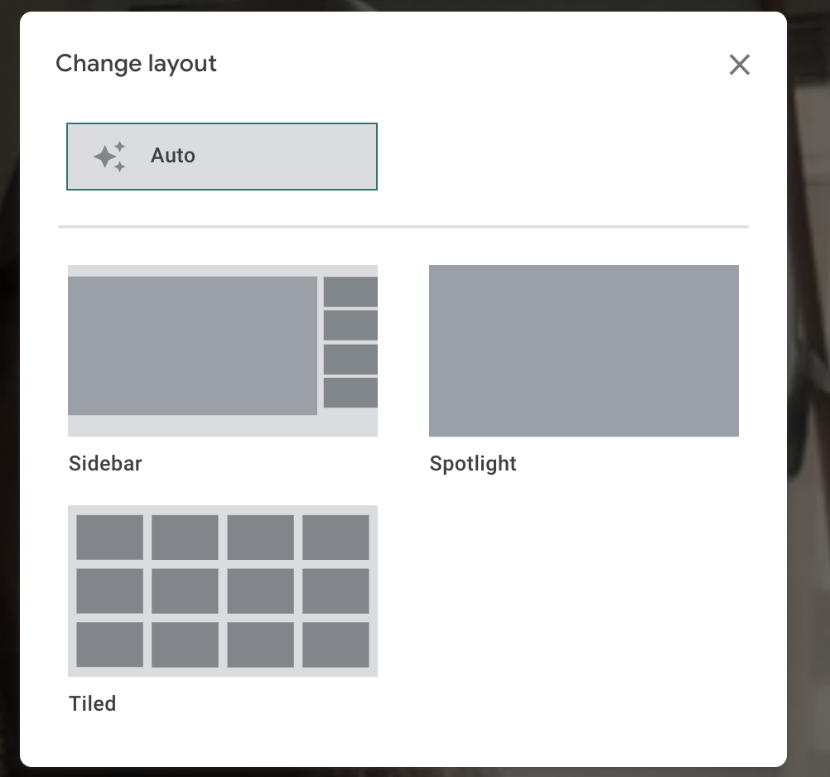The height and width of the screenshot is (777, 830).
Task: Click top small tile in Sidebar preview
Action: pos(350,292)
